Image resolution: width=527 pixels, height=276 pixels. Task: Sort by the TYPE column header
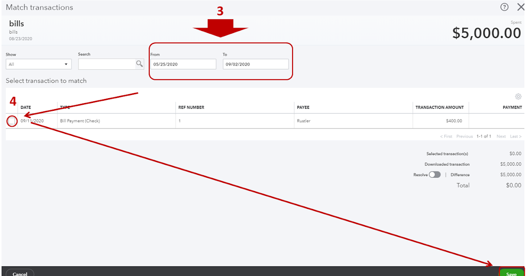[65, 107]
